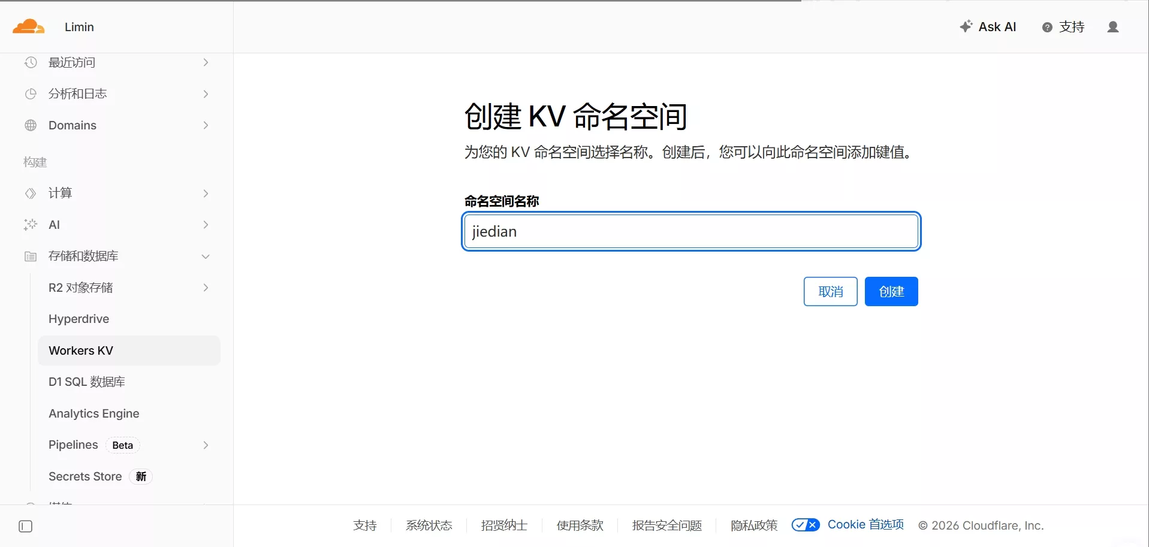This screenshot has height=547, width=1149.
Task: Expand the 最近访问 chevron
Action: point(206,62)
